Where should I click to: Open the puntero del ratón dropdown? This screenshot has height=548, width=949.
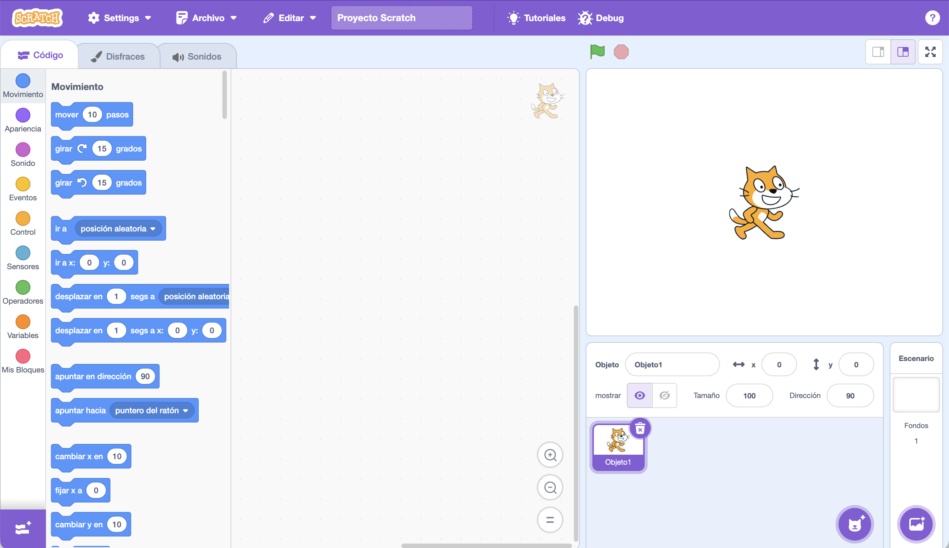151,410
